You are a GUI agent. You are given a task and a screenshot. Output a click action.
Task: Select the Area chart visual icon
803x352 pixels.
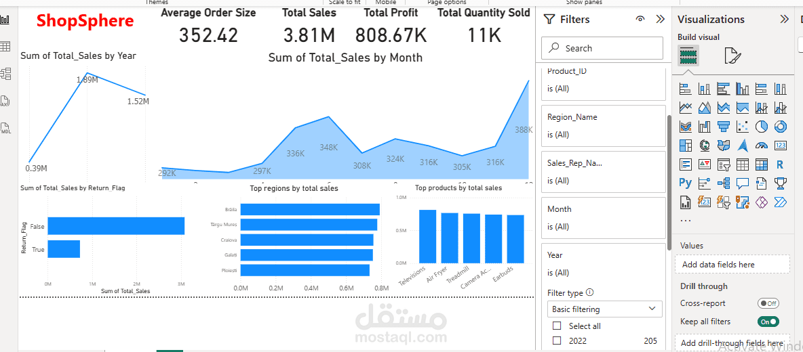[705, 107]
